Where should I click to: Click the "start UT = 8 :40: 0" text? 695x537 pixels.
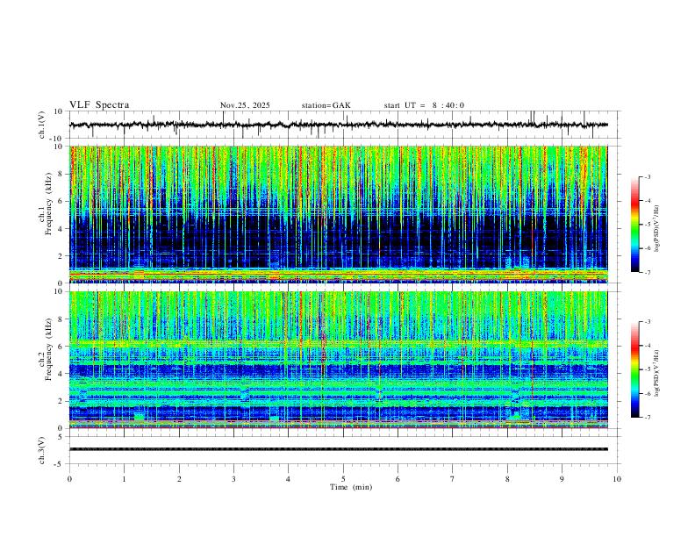pos(424,105)
